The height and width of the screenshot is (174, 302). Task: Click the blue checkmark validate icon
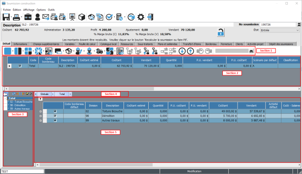coord(109,17)
